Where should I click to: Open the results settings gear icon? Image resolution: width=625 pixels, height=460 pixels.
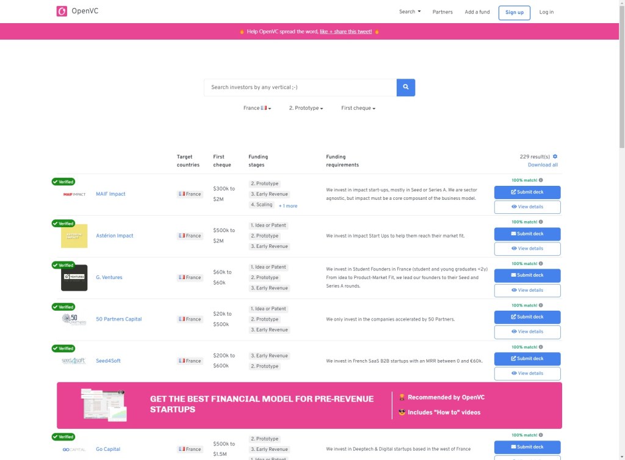tap(554, 156)
